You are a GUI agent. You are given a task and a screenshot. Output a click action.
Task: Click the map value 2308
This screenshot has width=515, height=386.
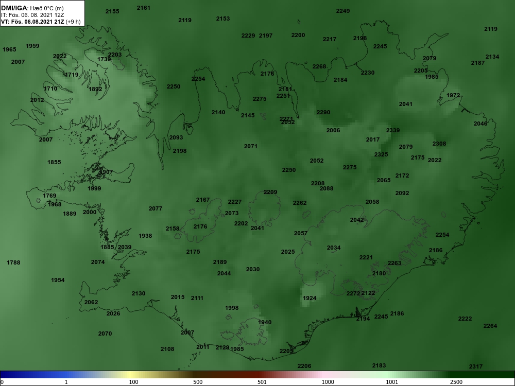pos(439,144)
